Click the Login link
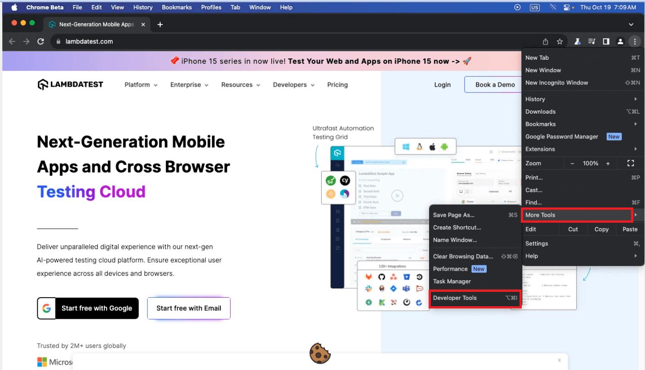This screenshot has height=370, width=645. click(x=443, y=84)
